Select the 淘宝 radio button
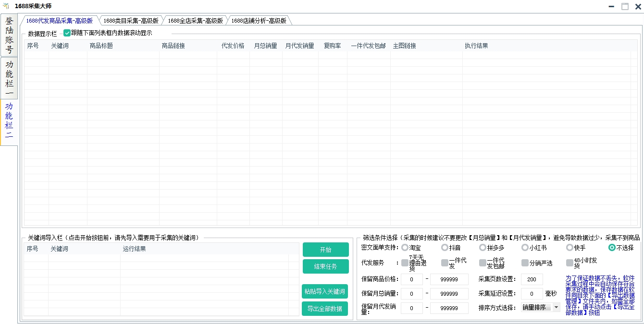 pos(405,248)
